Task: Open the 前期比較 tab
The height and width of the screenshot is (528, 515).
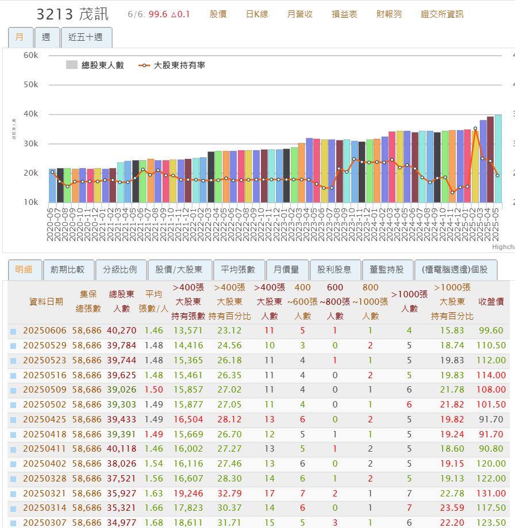Action: coord(67,269)
